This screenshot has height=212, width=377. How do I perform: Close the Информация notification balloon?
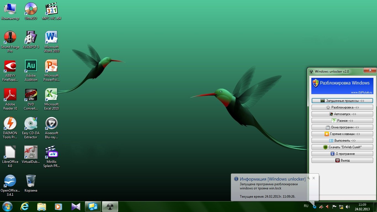pyautogui.click(x=314, y=178)
